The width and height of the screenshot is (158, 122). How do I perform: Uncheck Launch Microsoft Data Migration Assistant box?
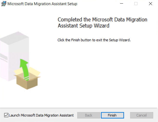pyautogui.click(x=6, y=115)
